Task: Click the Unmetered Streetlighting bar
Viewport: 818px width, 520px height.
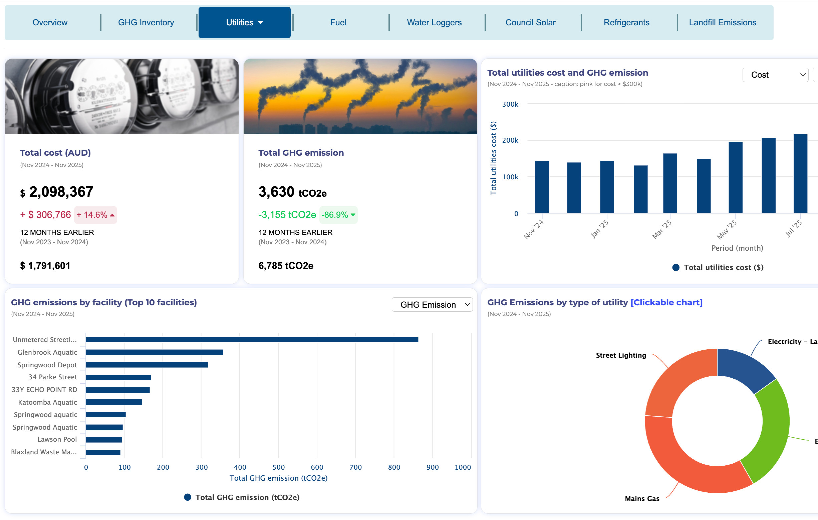Action: (x=251, y=340)
